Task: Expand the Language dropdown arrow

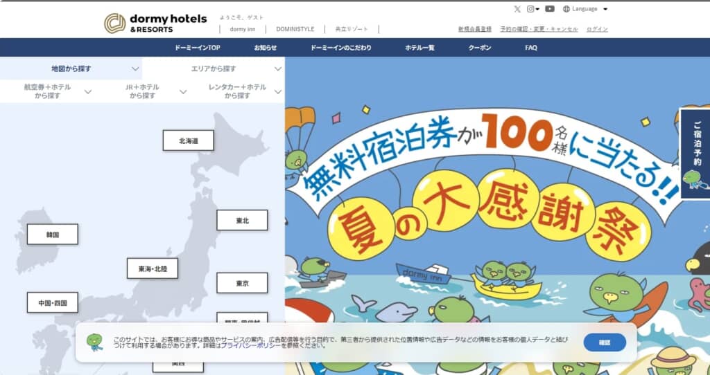Action: 605,9
